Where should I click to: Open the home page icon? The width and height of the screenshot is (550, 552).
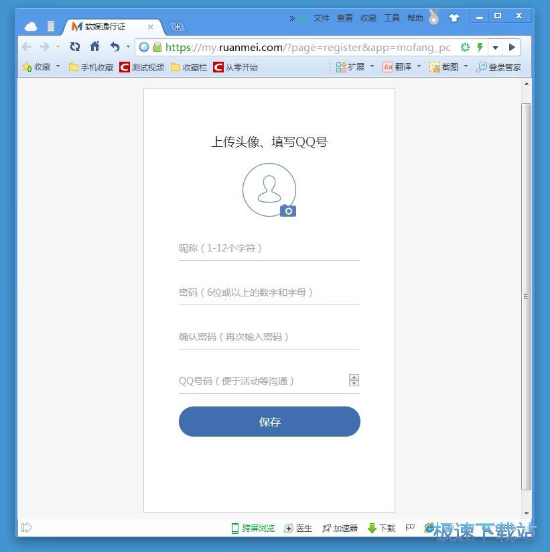pyautogui.click(x=95, y=46)
